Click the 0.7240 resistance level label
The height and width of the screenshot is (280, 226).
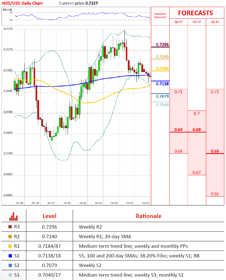click(162, 57)
